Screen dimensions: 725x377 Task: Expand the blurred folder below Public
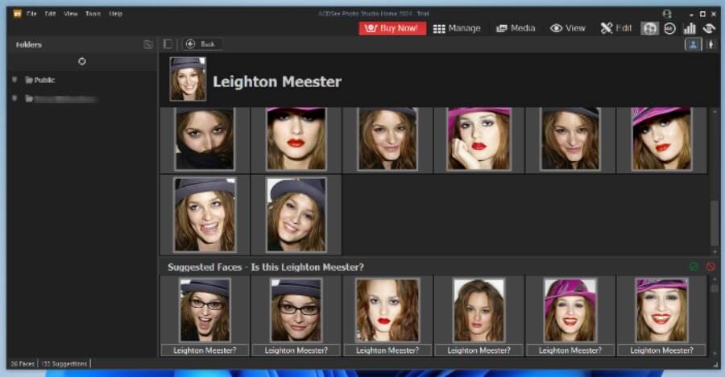14,98
